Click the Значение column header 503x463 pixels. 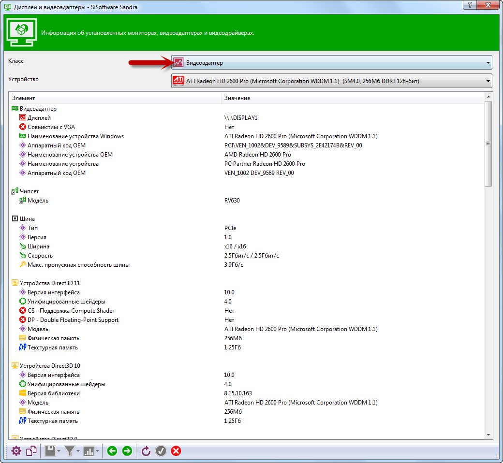point(352,98)
